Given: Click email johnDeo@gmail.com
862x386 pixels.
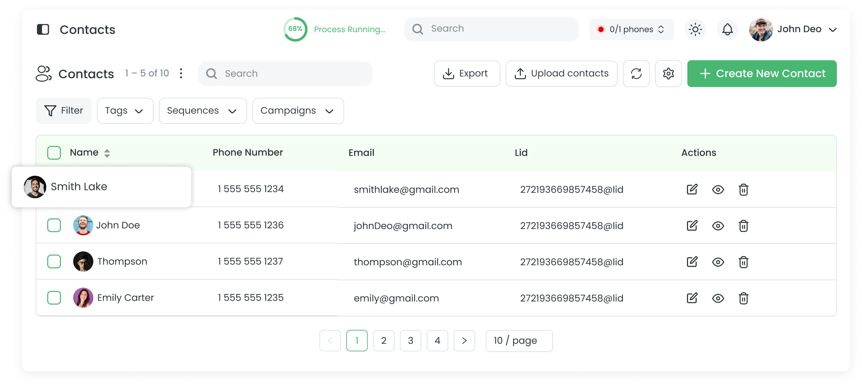Looking at the screenshot, I should pos(403,226).
